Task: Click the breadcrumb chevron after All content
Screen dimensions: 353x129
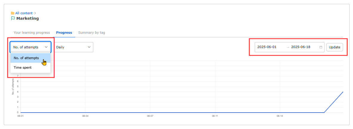Action: click(x=35, y=13)
